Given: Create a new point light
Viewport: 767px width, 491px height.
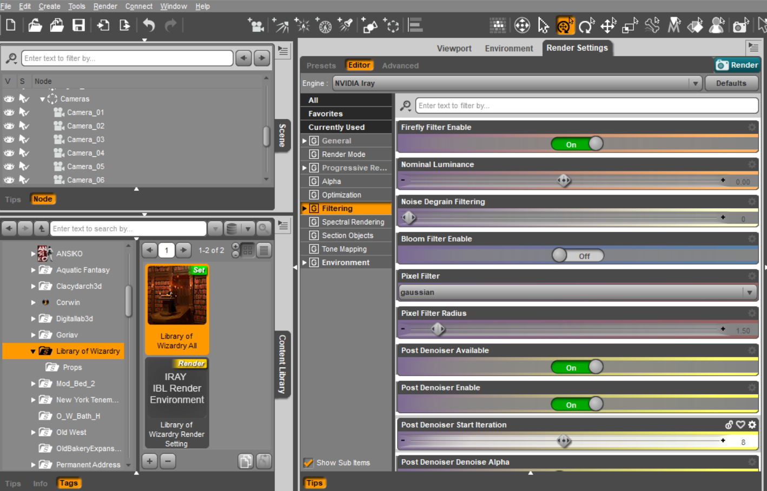Looking at the screenshot, I should (x=302, y=25).
